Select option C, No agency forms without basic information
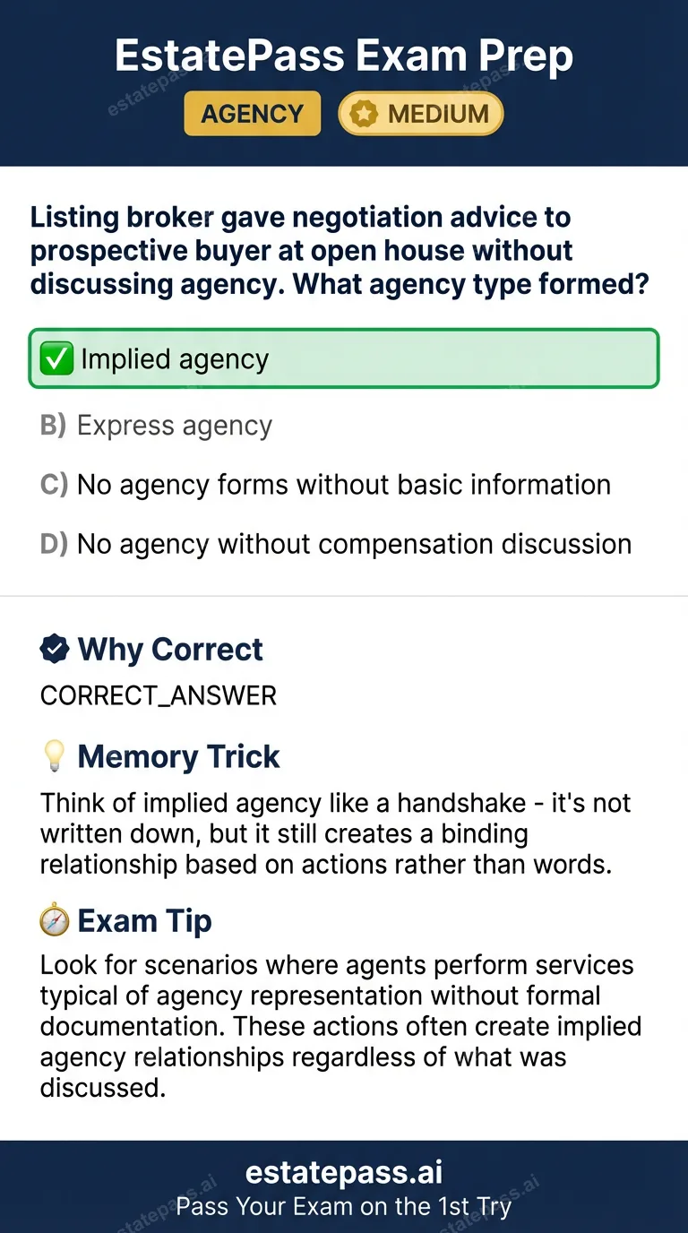This screenshot has width=688, height=1233. click(x=343, y=485)
